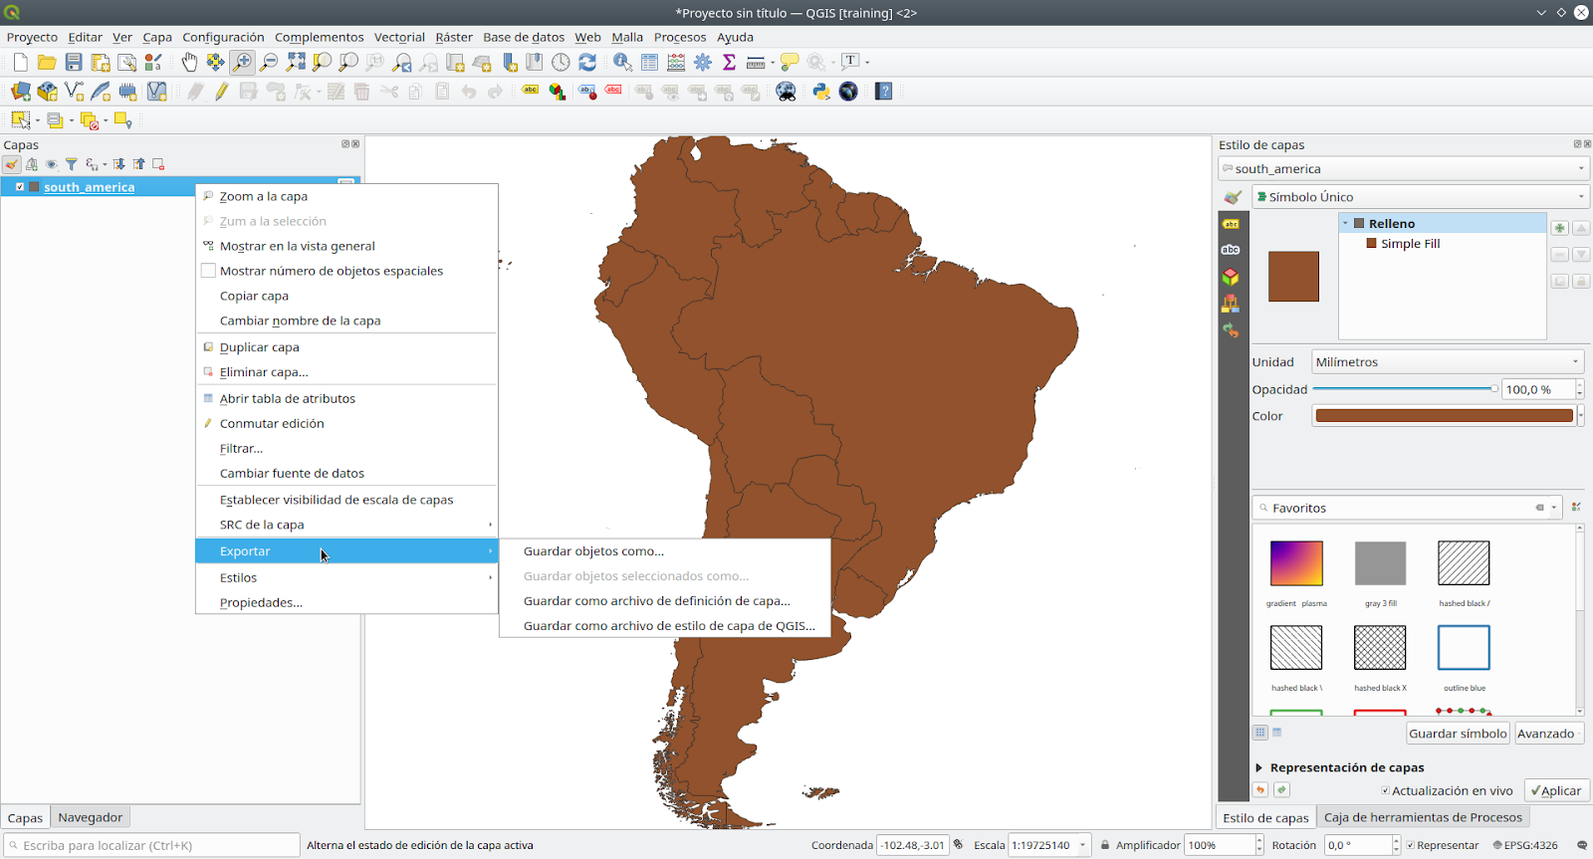Click the Guardar símbolo button
Viewport: 1593px width, 859px height.
point(1458,734)
